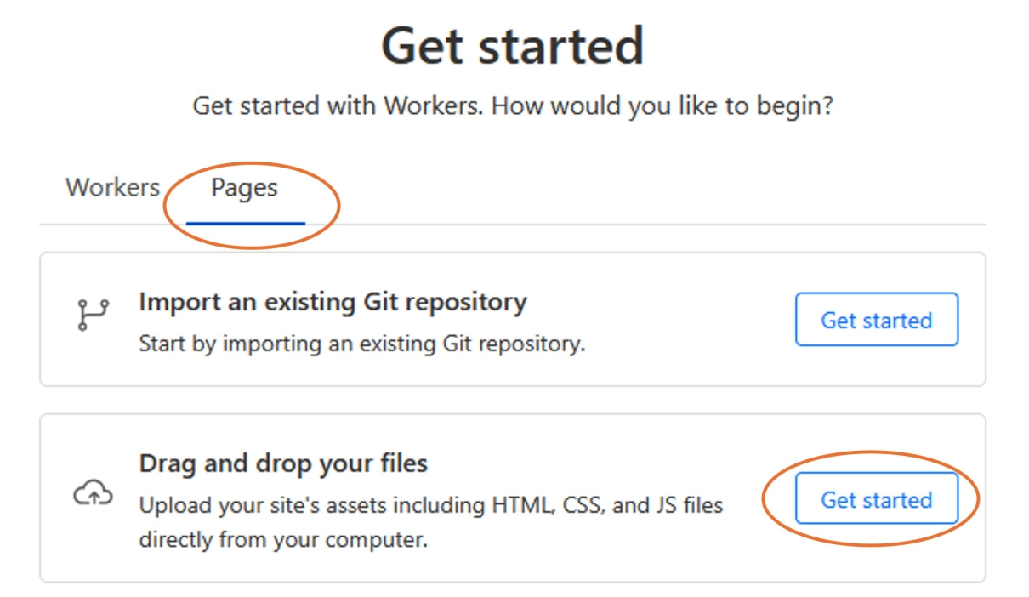The width and height of the screenshot is (1029, 597).
Task: Click the horizontal divider right of the tabs
Action: [x=646, y=225]
